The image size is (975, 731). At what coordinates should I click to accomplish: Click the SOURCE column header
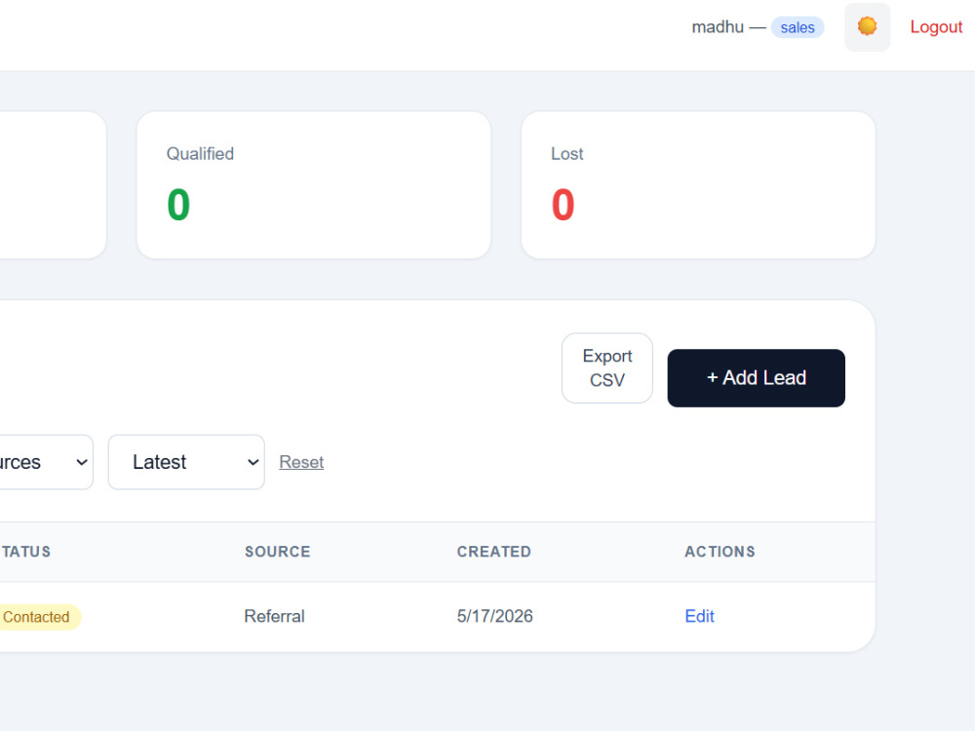click(x=277, y=552)
